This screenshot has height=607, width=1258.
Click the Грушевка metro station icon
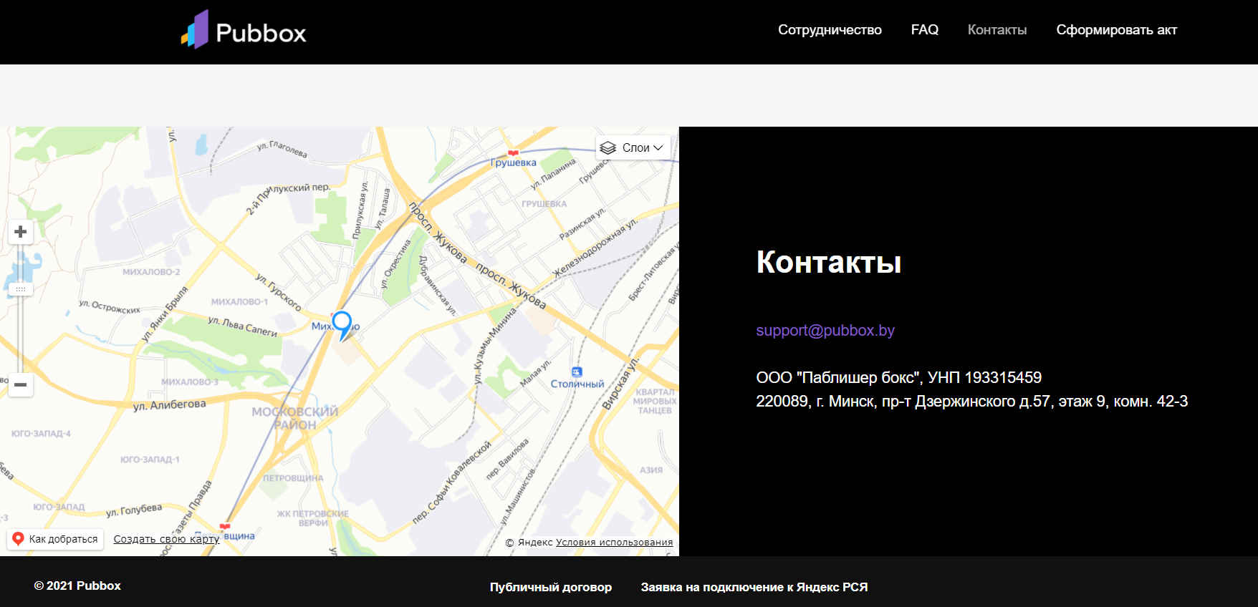[x=513, y=152]
